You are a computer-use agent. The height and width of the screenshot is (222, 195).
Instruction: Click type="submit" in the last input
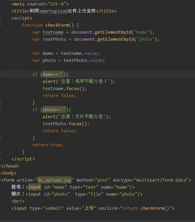tap(47, 208)
